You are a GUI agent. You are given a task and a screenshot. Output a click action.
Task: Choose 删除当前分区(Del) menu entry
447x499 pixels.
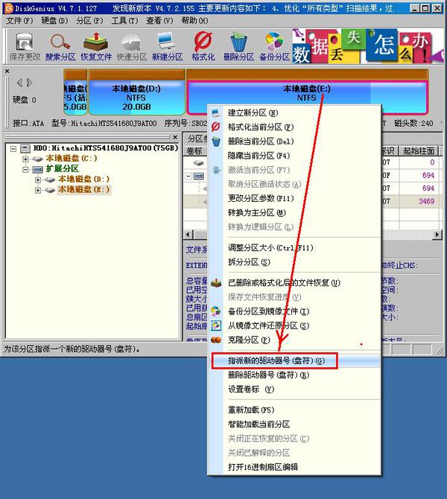[x=294, y=142]
